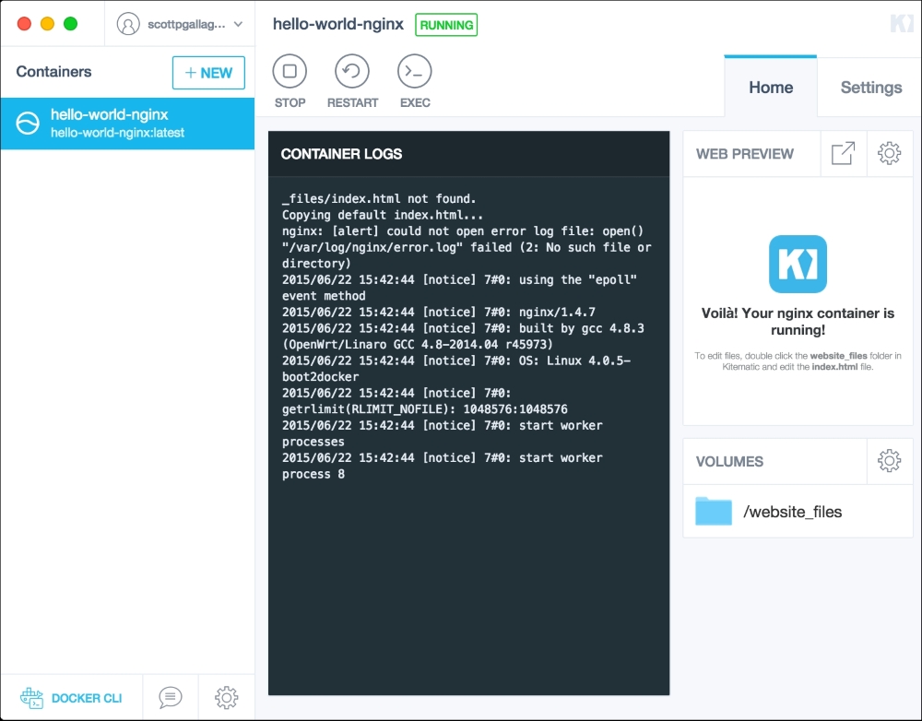The image size is (922, 721).
Task: Switch to the Home tab
Action: point(770,87)
